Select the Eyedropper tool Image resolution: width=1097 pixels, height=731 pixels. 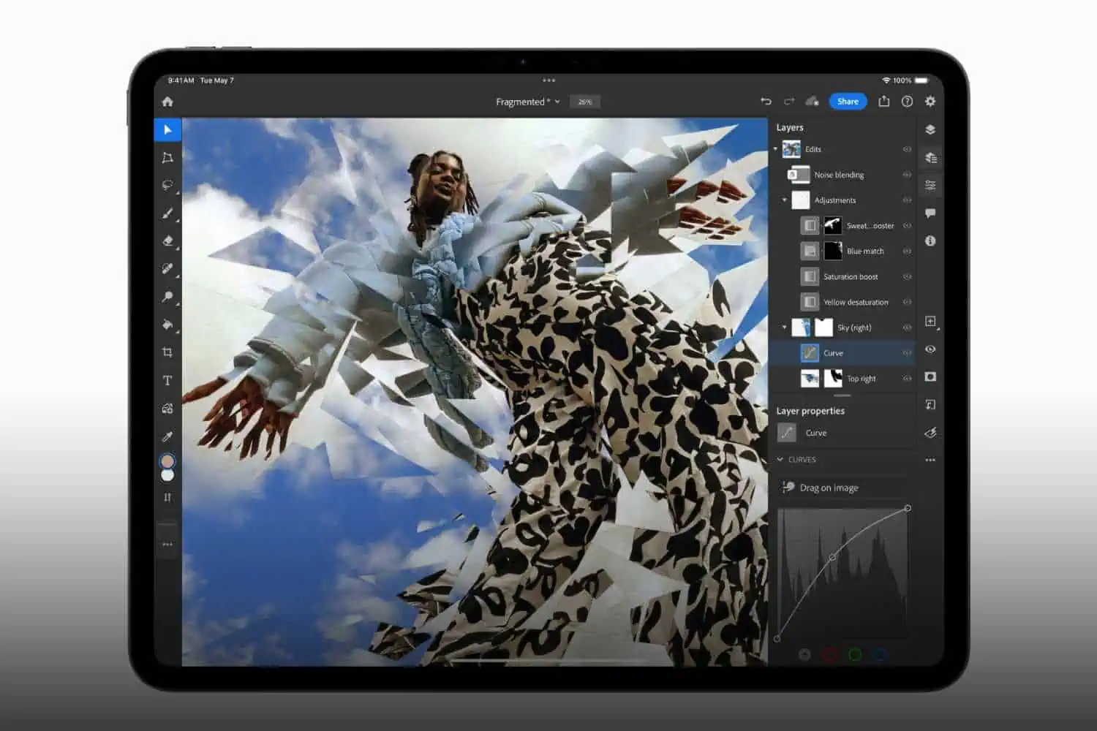[167, 436]
